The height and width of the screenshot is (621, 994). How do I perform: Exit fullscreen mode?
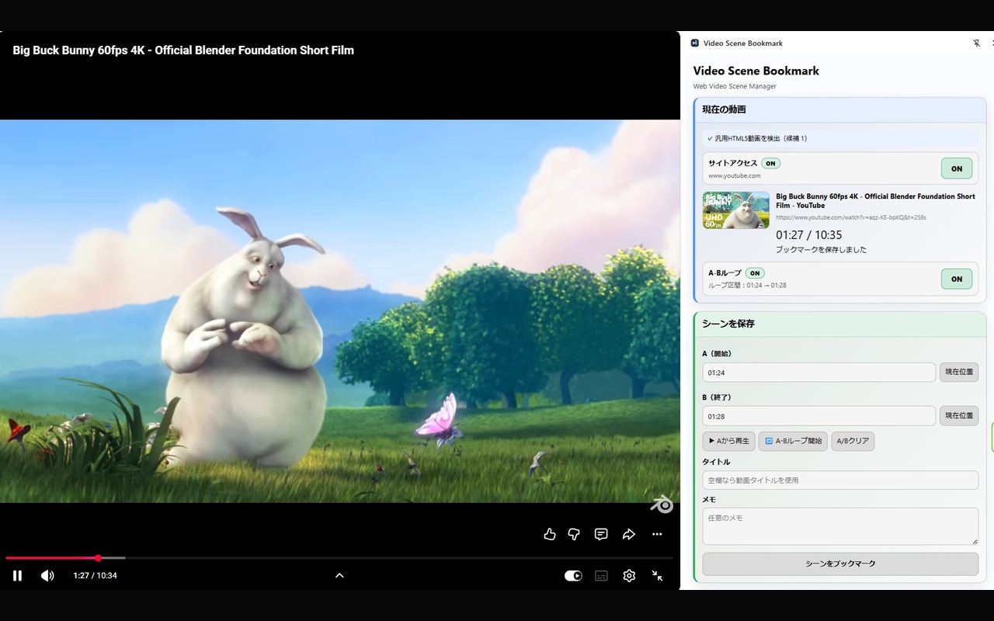coord(657,575)
